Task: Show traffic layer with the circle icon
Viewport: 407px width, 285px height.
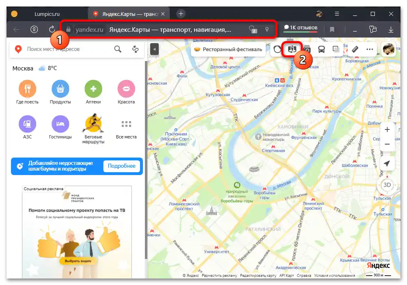Action: click(277, 49)
